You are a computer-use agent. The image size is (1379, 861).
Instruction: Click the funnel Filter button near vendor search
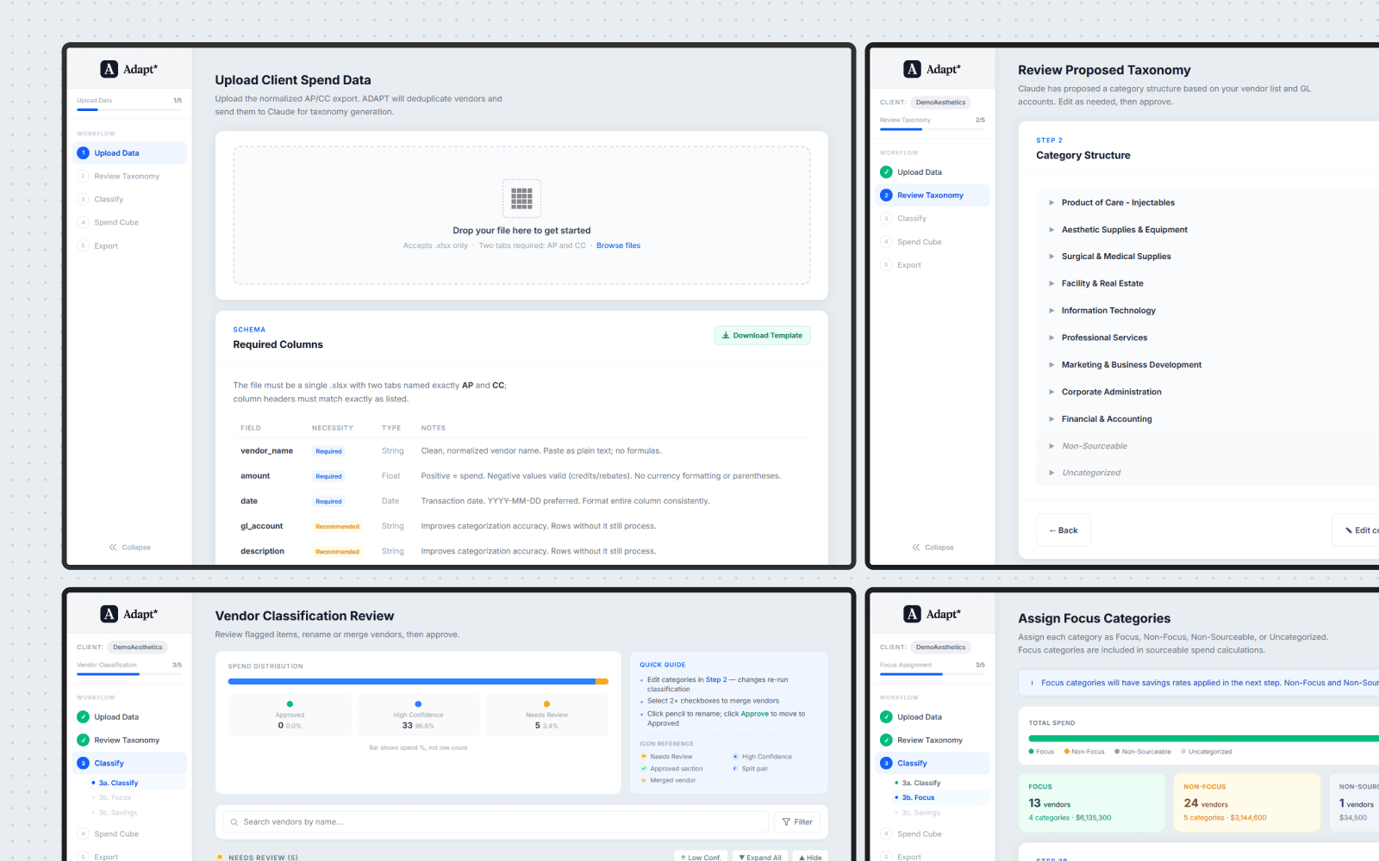(797, 822)
